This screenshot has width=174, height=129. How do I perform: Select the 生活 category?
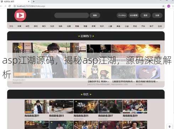[160, 26]
